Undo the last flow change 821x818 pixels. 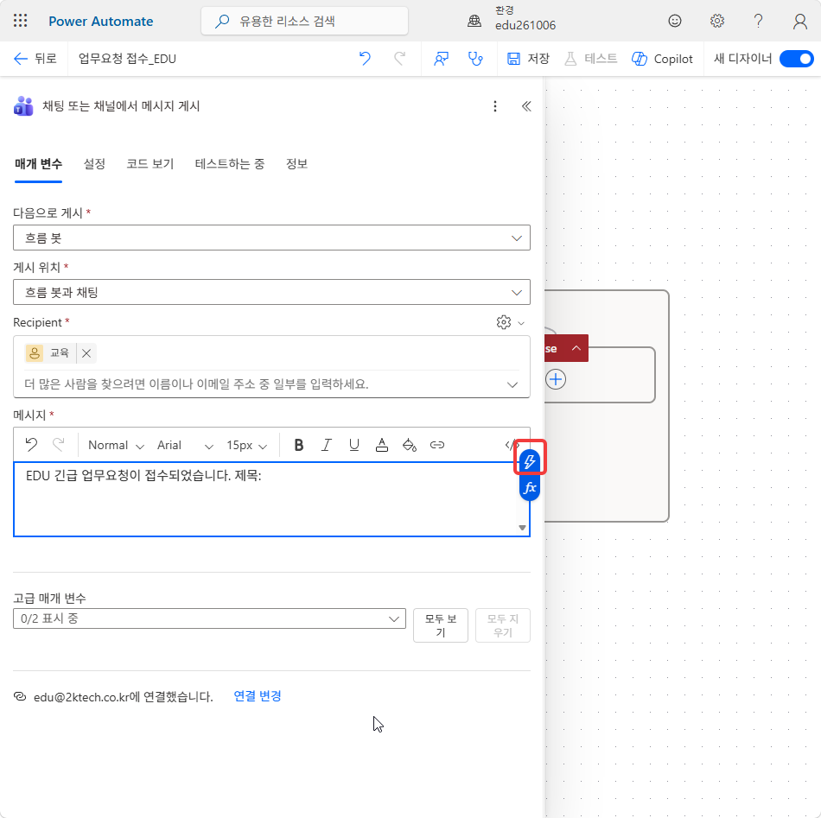[x=365, y=59]
